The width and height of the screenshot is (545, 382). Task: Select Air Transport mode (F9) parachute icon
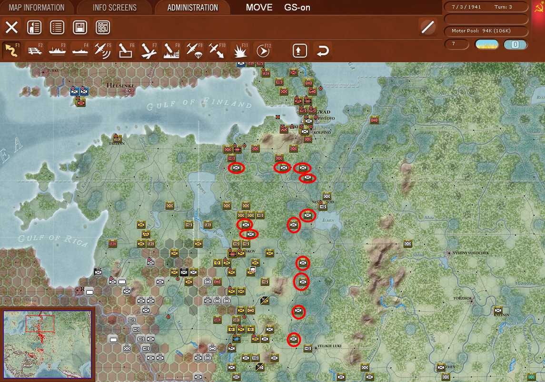tap(194, 51)
